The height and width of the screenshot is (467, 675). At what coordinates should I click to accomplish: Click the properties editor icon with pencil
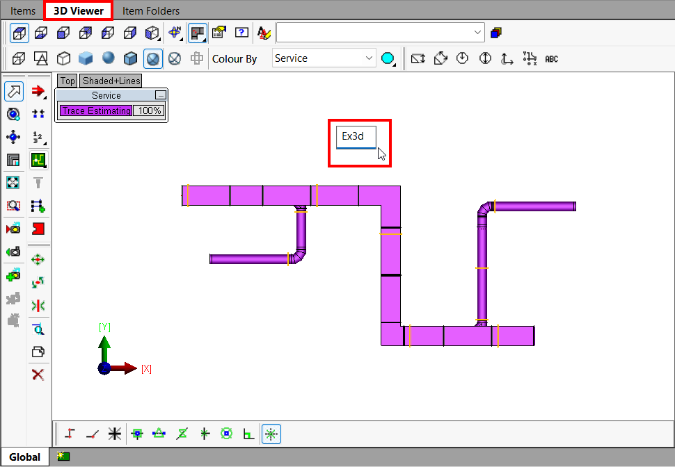coord(219,33)
